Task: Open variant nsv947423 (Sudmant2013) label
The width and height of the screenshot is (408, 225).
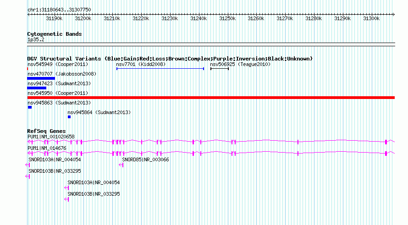Action: [x=59, y=83]
